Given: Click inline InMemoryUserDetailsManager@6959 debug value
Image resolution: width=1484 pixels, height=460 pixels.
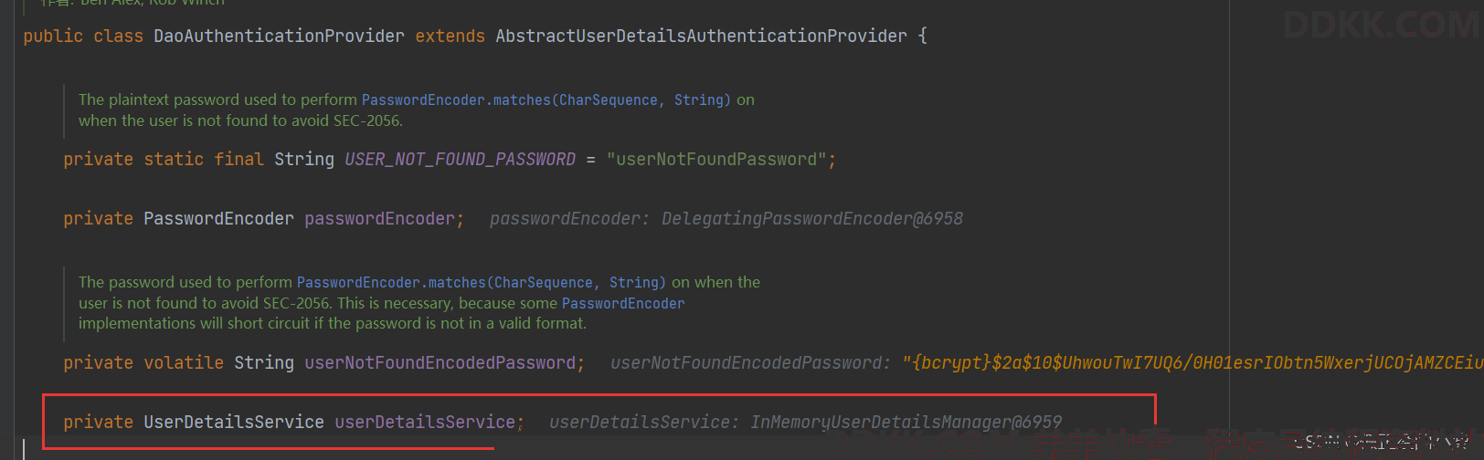Looking at the screenshot, I should [906, 423].
